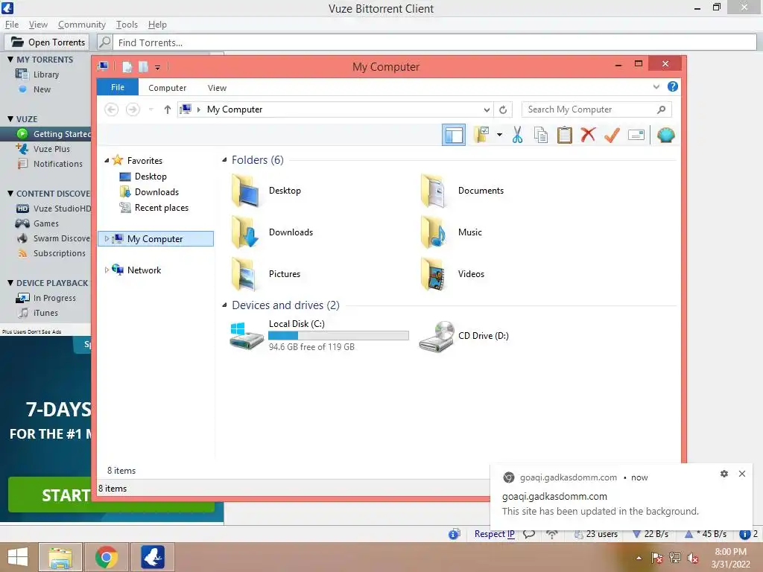Select Recent places under Favorites
Viewport: 763px width, 572px height.
click(x=161, y=207)
